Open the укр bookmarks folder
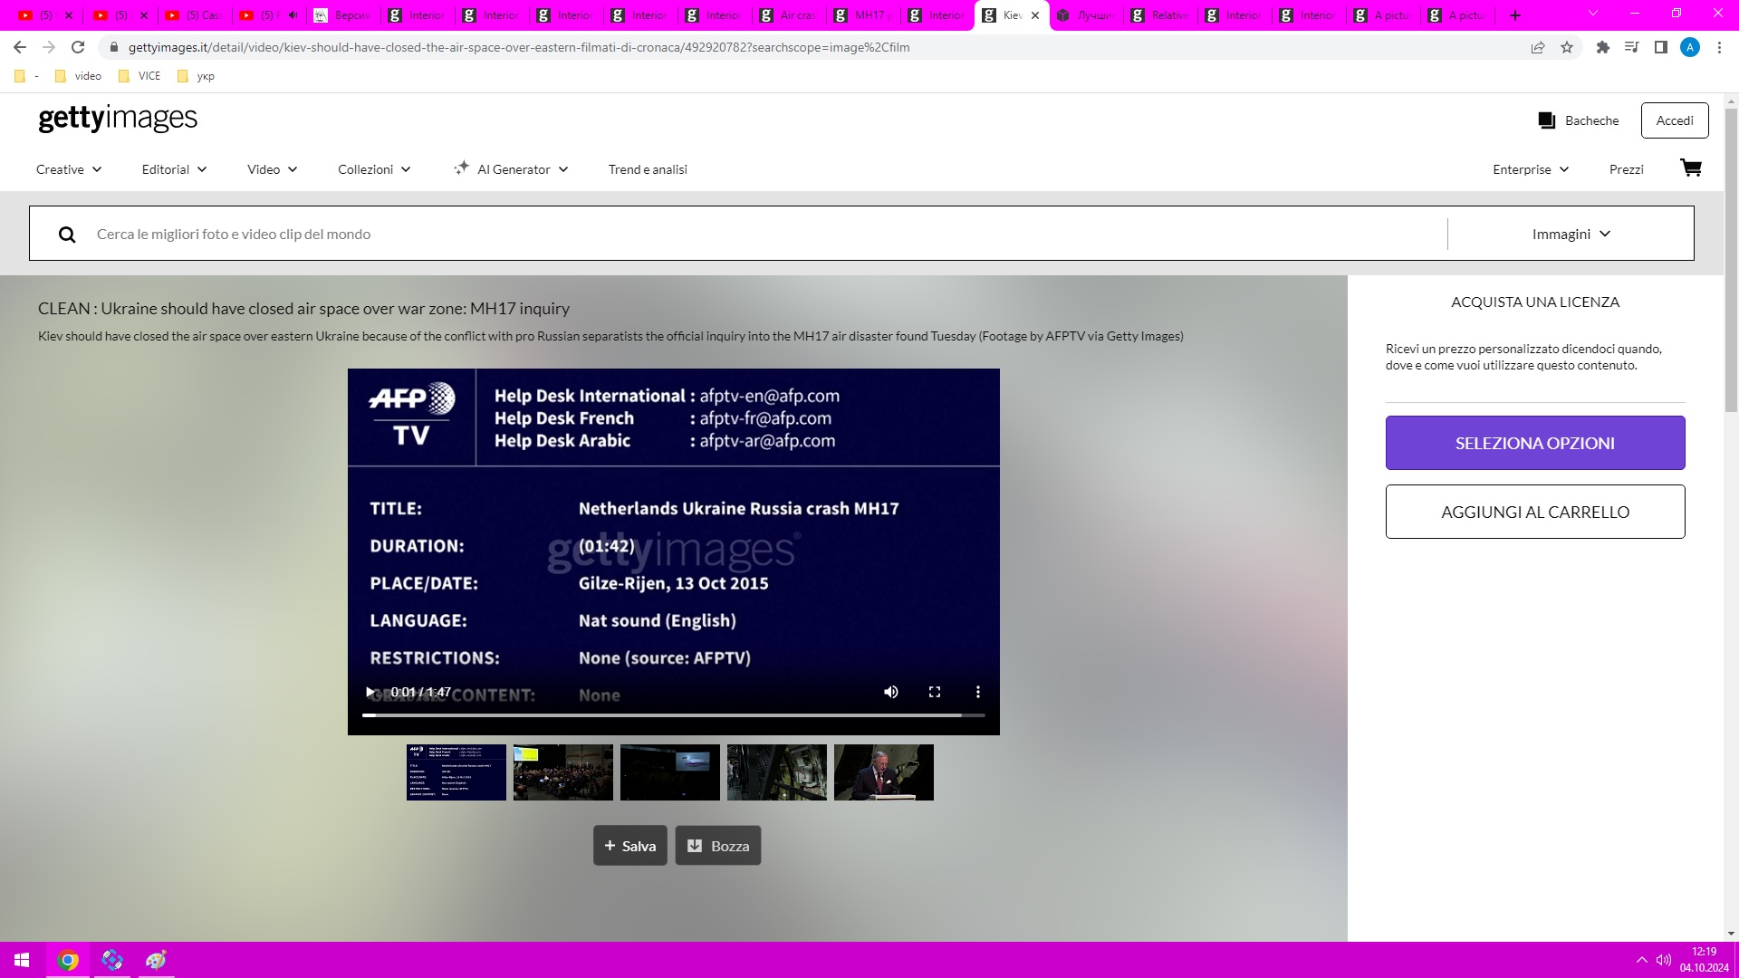 197,76
